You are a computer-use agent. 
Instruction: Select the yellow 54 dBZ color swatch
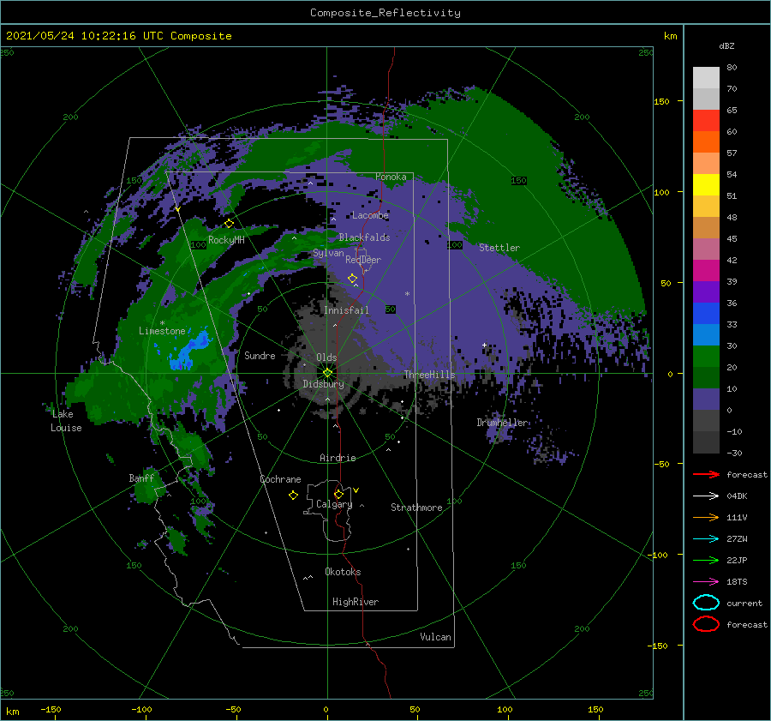pyautogui.click(x=706, y=185)
